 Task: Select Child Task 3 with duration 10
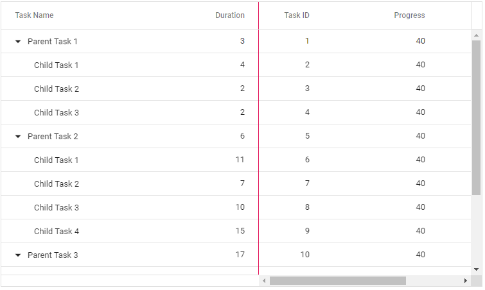click(57, 207)
